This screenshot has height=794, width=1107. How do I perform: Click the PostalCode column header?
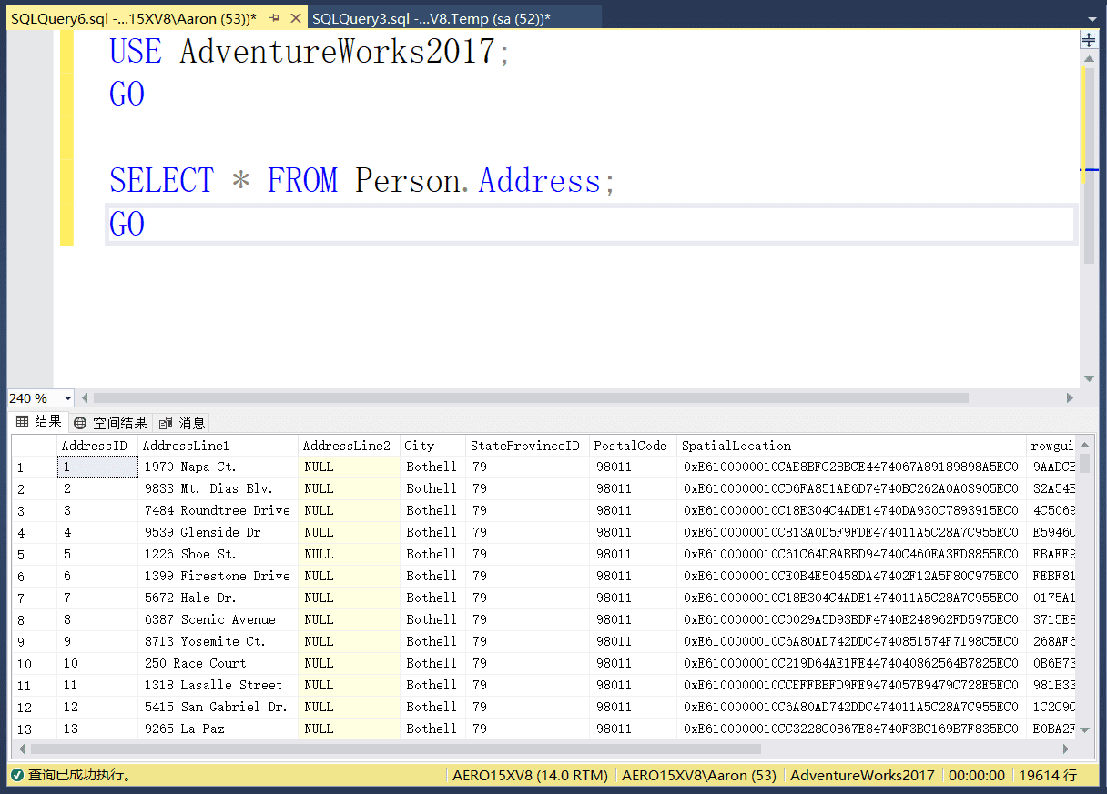(633, 446)
